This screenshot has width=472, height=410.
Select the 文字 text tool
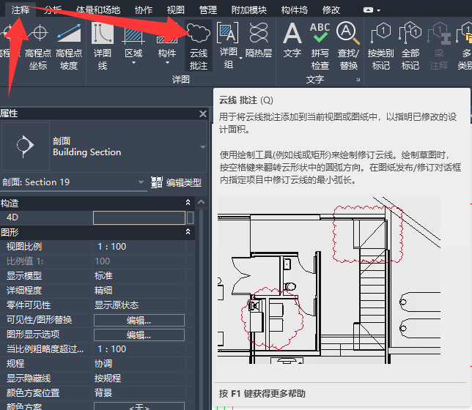292,40
